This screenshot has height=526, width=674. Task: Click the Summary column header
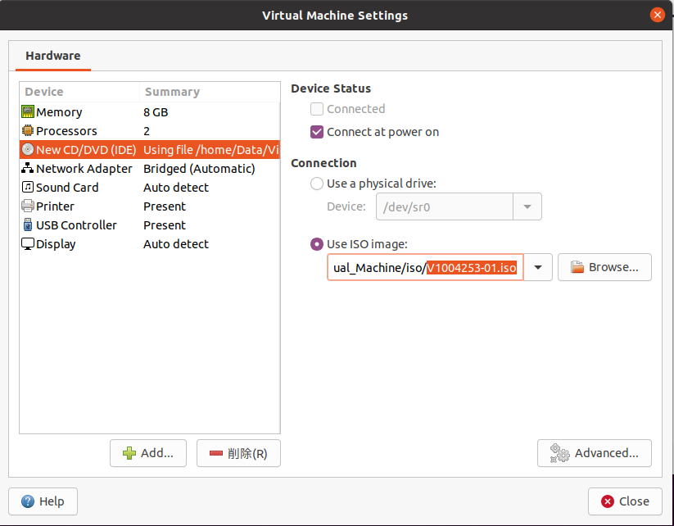pyautogui.click(x=172, y=92)
